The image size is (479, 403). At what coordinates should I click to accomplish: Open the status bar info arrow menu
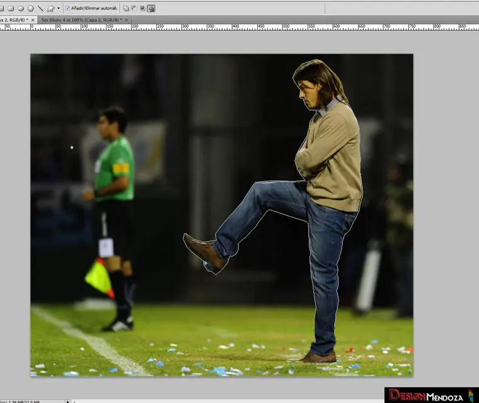pyautogui.click(x=68, y=400)
